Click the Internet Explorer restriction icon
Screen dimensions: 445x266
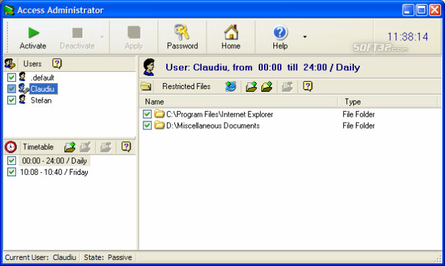click(231, 86)
